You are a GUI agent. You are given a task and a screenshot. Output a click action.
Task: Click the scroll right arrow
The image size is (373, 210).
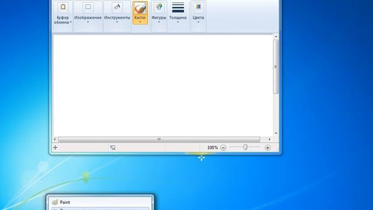coord(269,139)
